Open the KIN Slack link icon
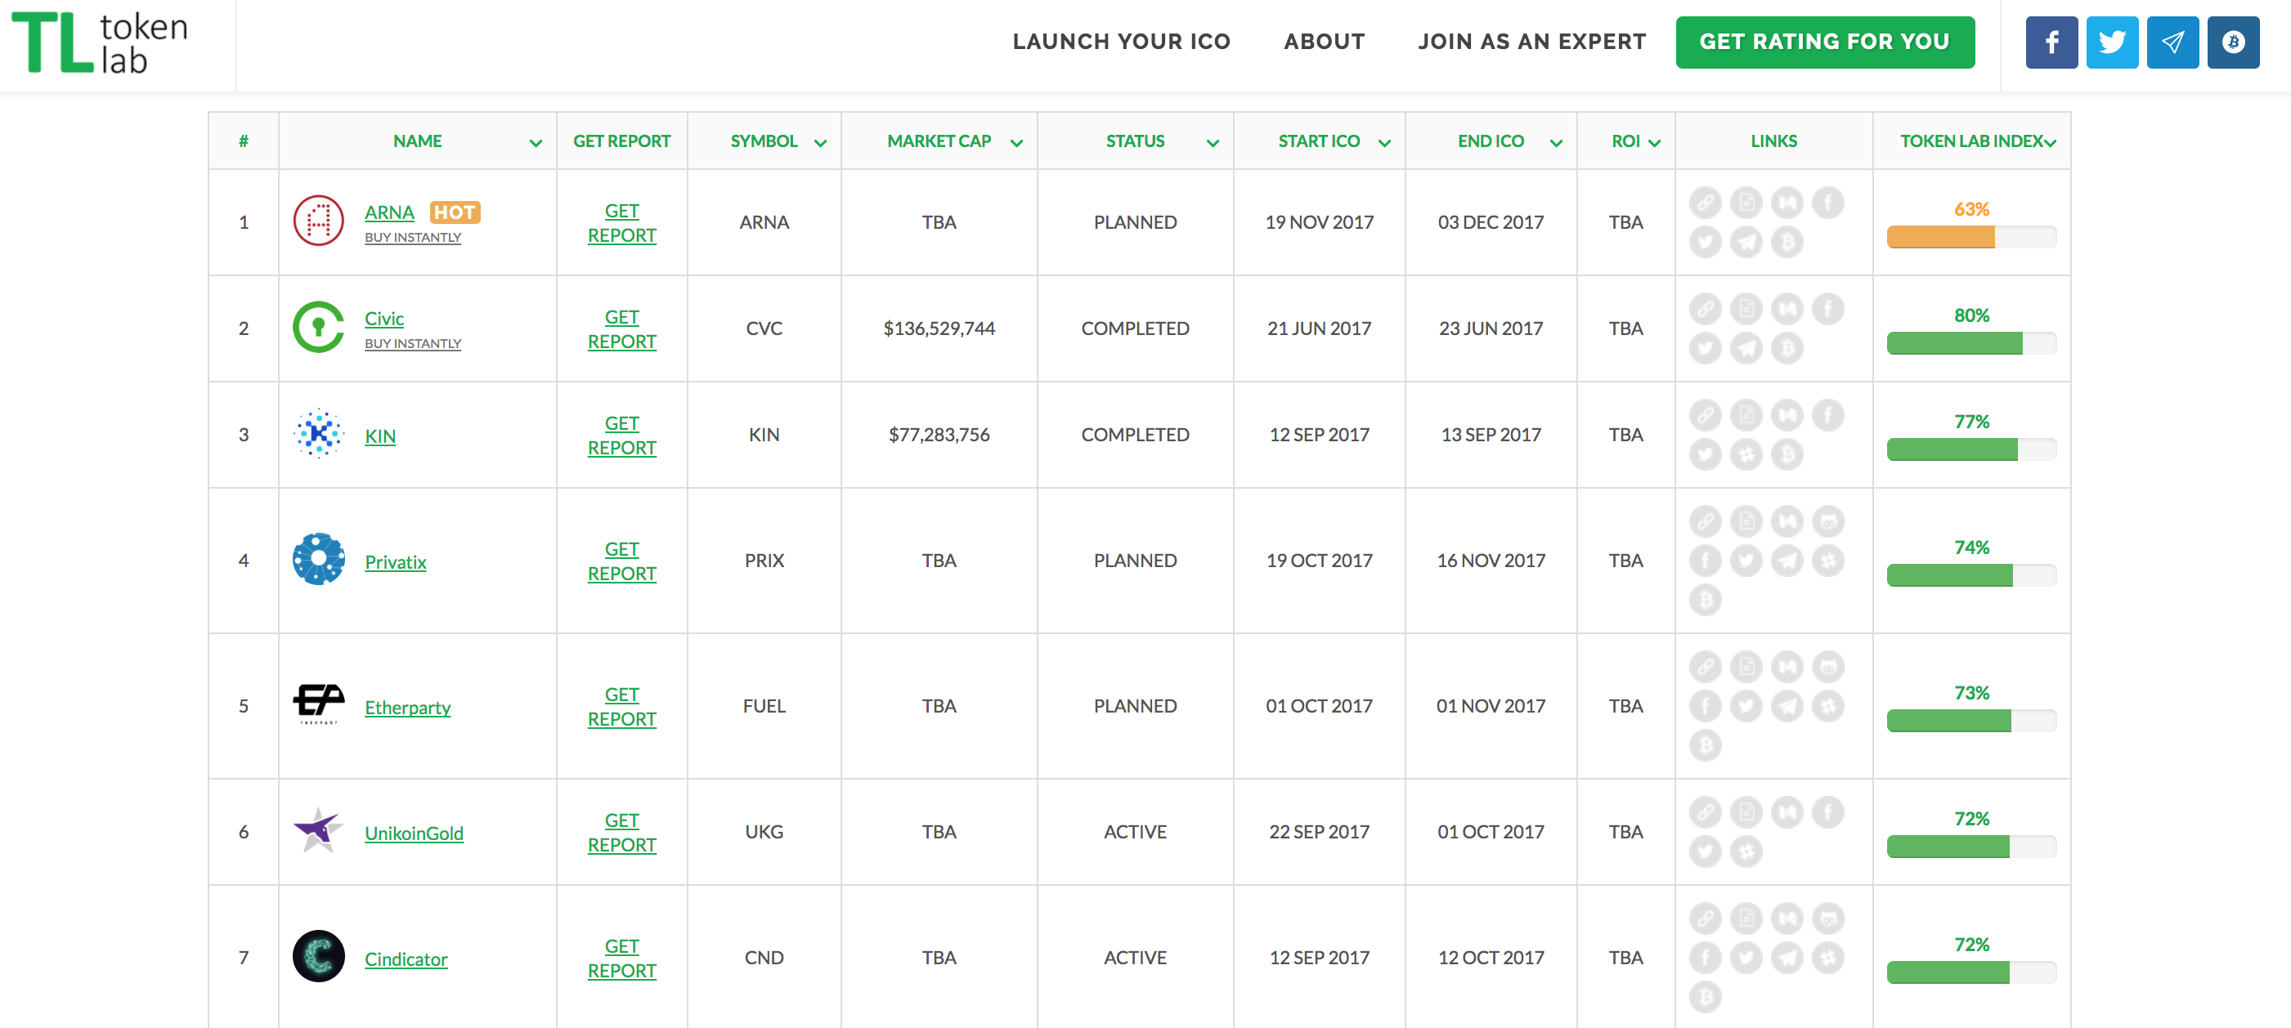This screenshot has height=1028, width=2291. coord(1746,455)
